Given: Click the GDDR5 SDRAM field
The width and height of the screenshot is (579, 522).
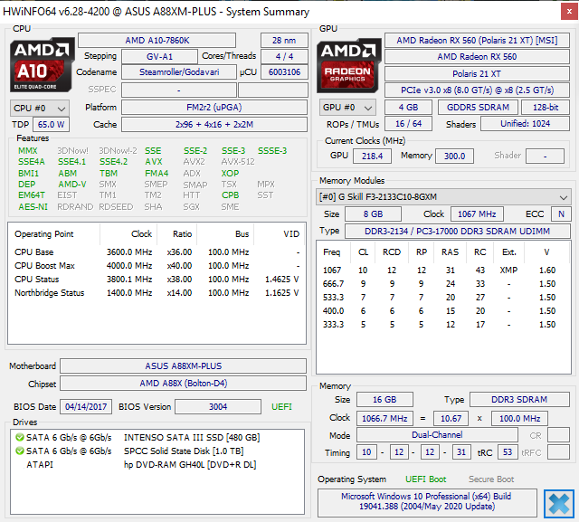Looking at the screenshot, I should point(478,108).
